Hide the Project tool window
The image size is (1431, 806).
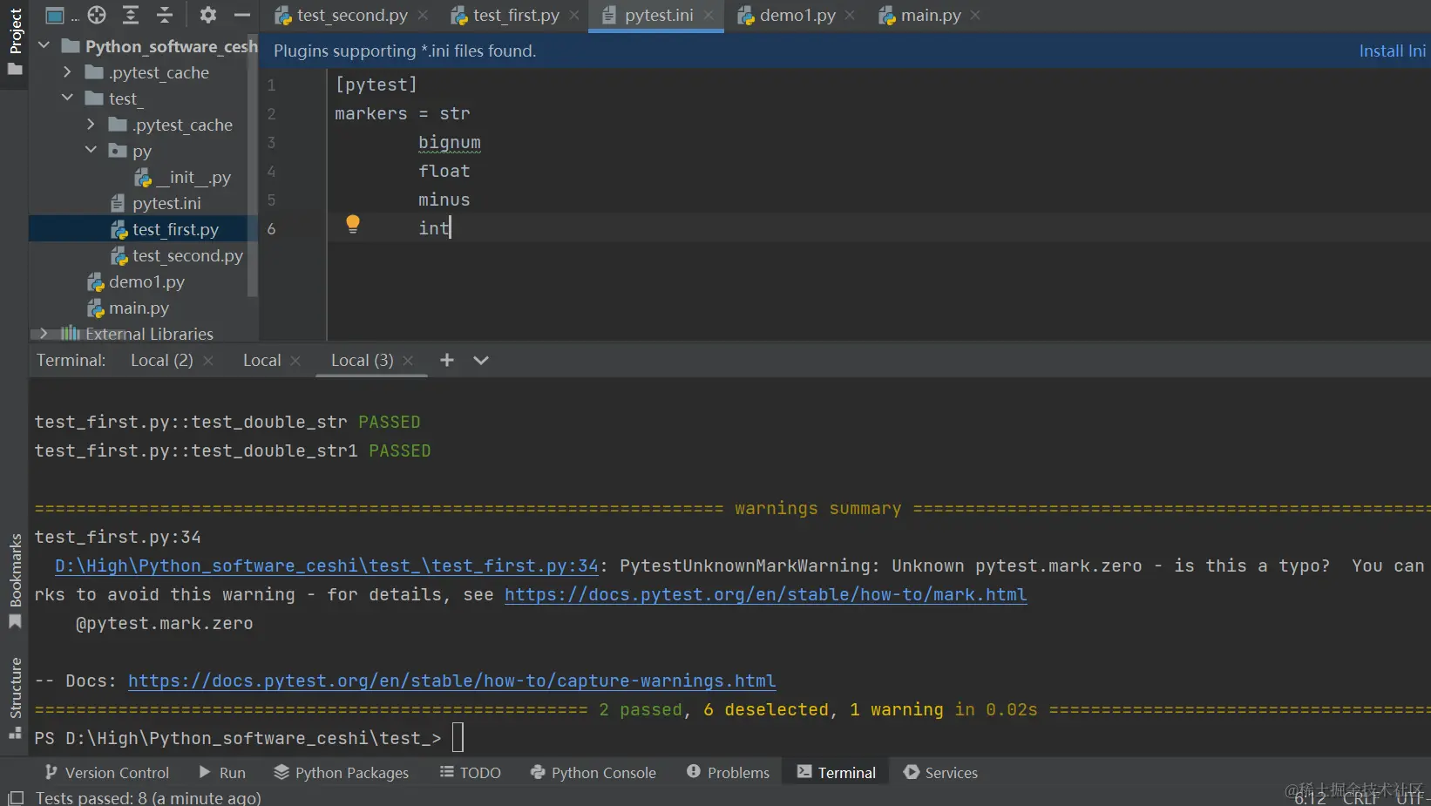click(242, 15)
